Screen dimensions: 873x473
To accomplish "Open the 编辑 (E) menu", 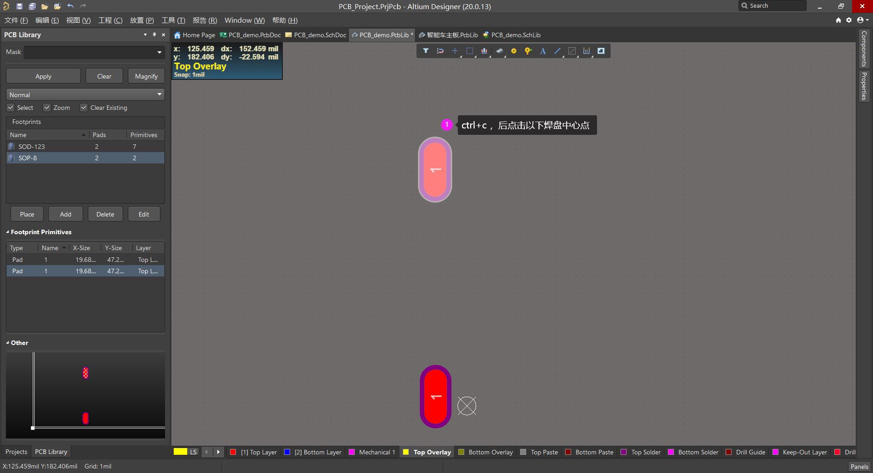I will 47,20.
